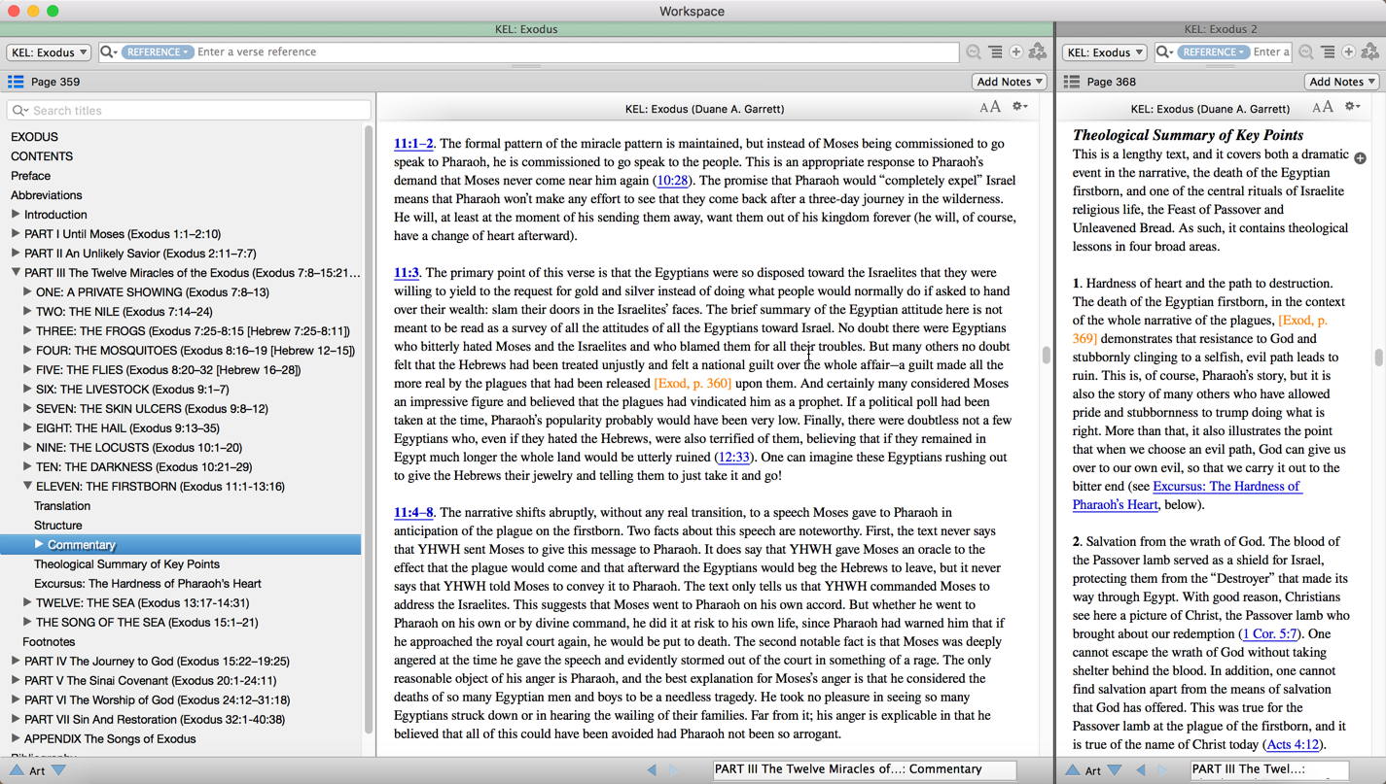Image resolution: width=1386 pixels, height=784 pixels.
Task: Expand TWO: THE NILE section
Action: coord(27,311)
